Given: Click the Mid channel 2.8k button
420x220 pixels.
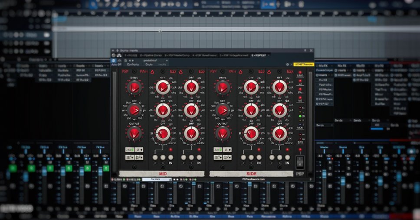Looking at the screenshot, I should pos(129,149).
